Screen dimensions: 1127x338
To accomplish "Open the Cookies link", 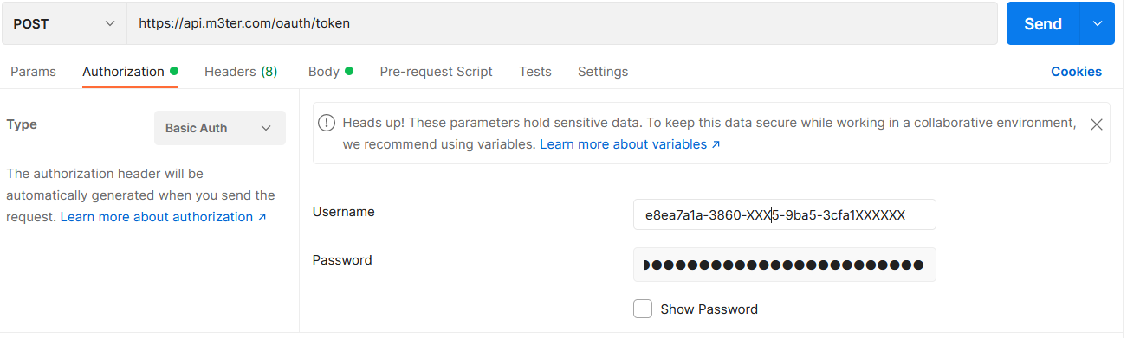I will tap(1076, 72).
